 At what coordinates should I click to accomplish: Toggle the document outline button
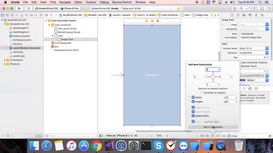click(101, 136)
